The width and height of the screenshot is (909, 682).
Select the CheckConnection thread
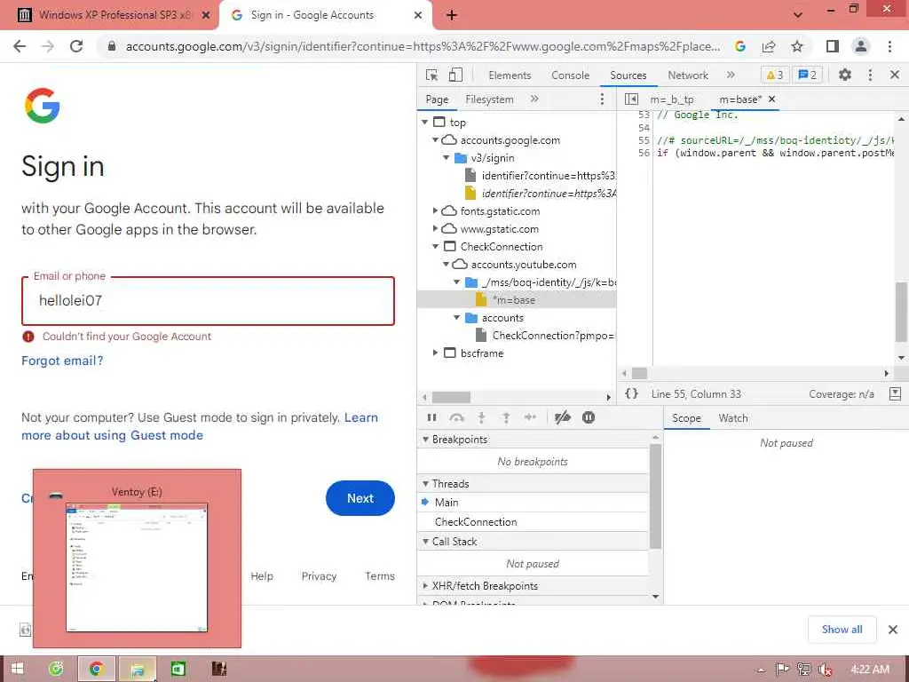pyautogui.click(x=476, y=522)
